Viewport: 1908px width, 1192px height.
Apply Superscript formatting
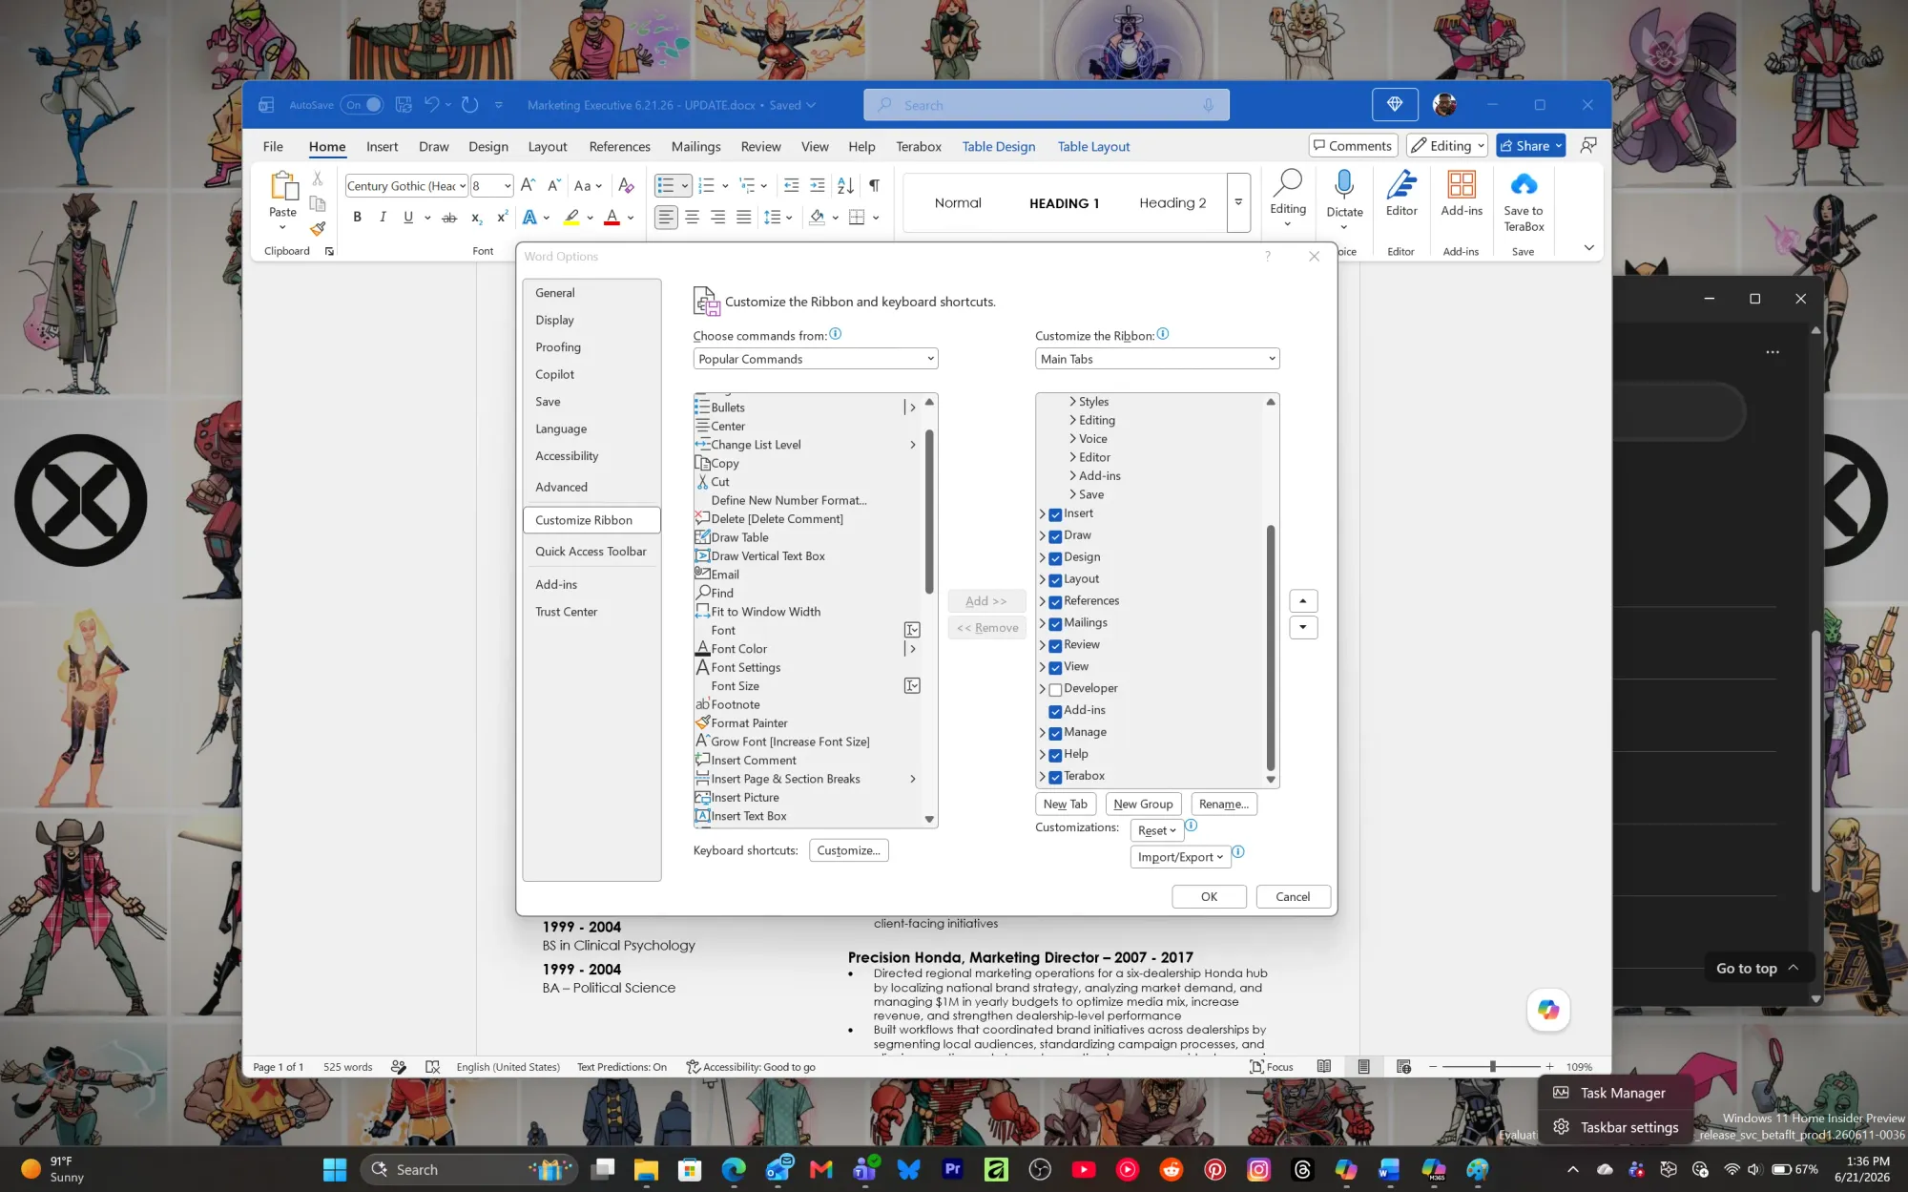(x=502, y=218)
